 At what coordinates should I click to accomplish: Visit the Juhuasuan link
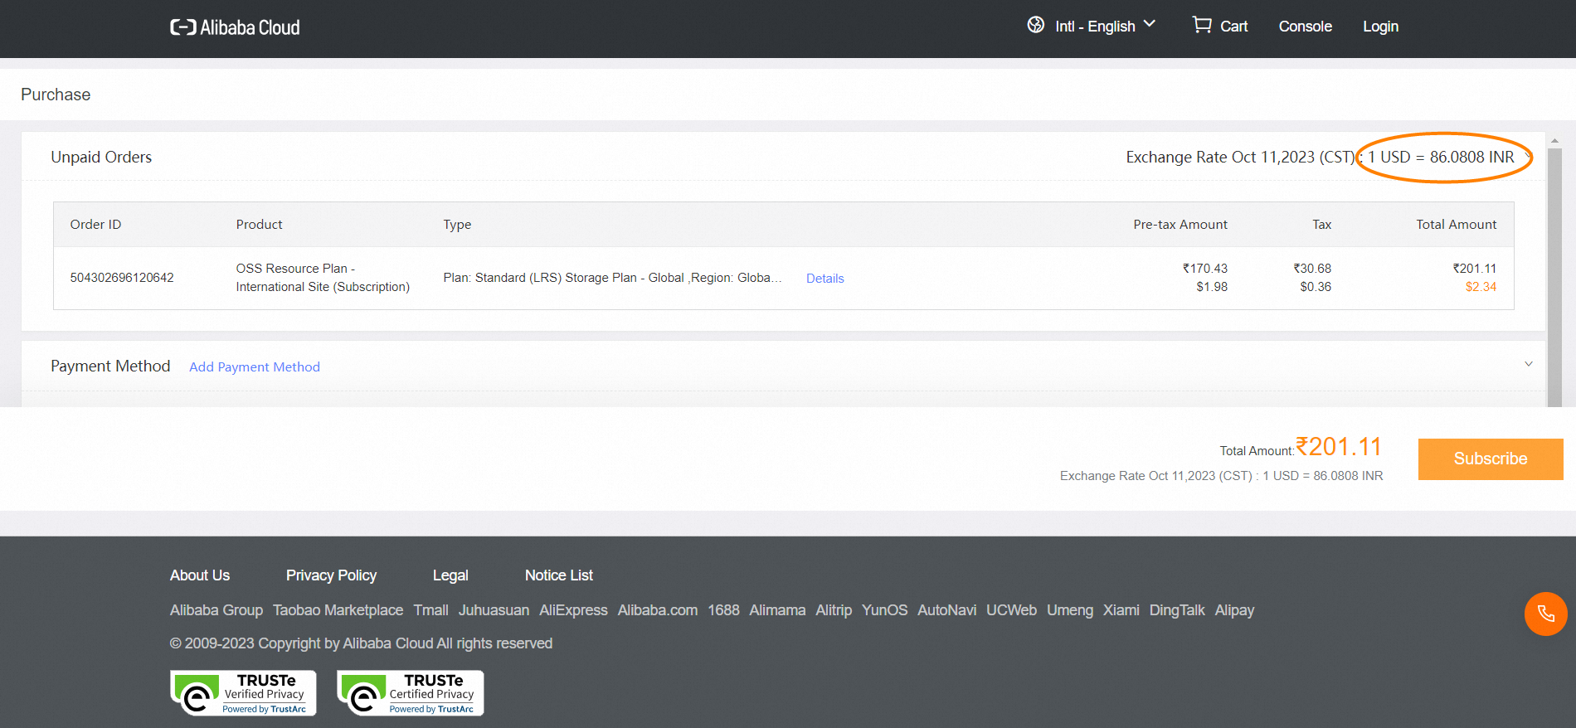494,610
